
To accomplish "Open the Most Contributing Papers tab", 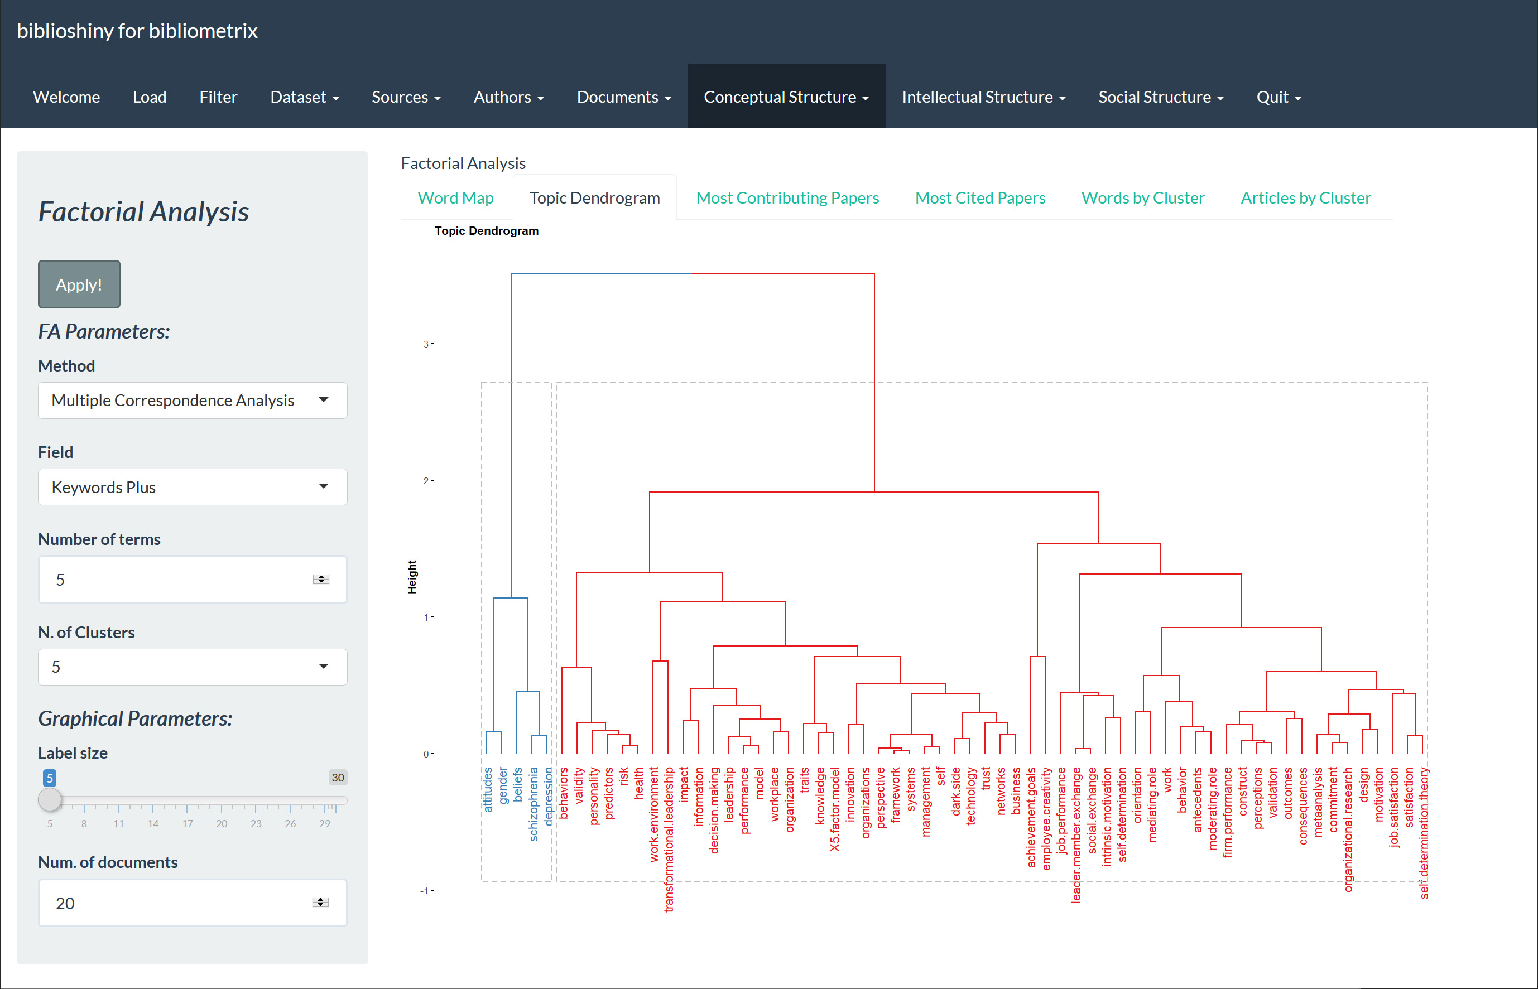I will pyautogui.click(x=787, y=198).
